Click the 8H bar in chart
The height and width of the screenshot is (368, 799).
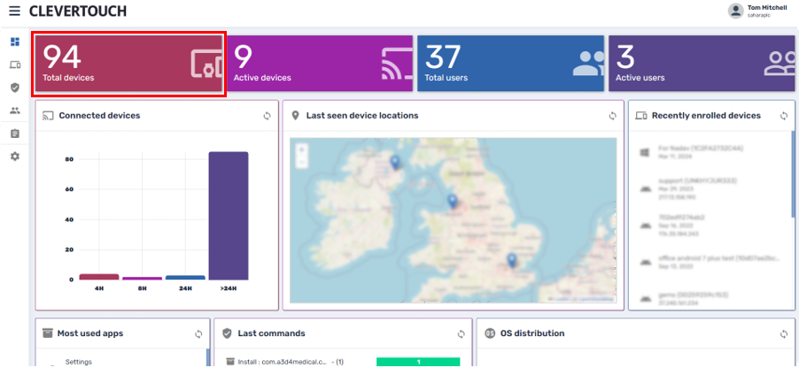coord(142,279)
